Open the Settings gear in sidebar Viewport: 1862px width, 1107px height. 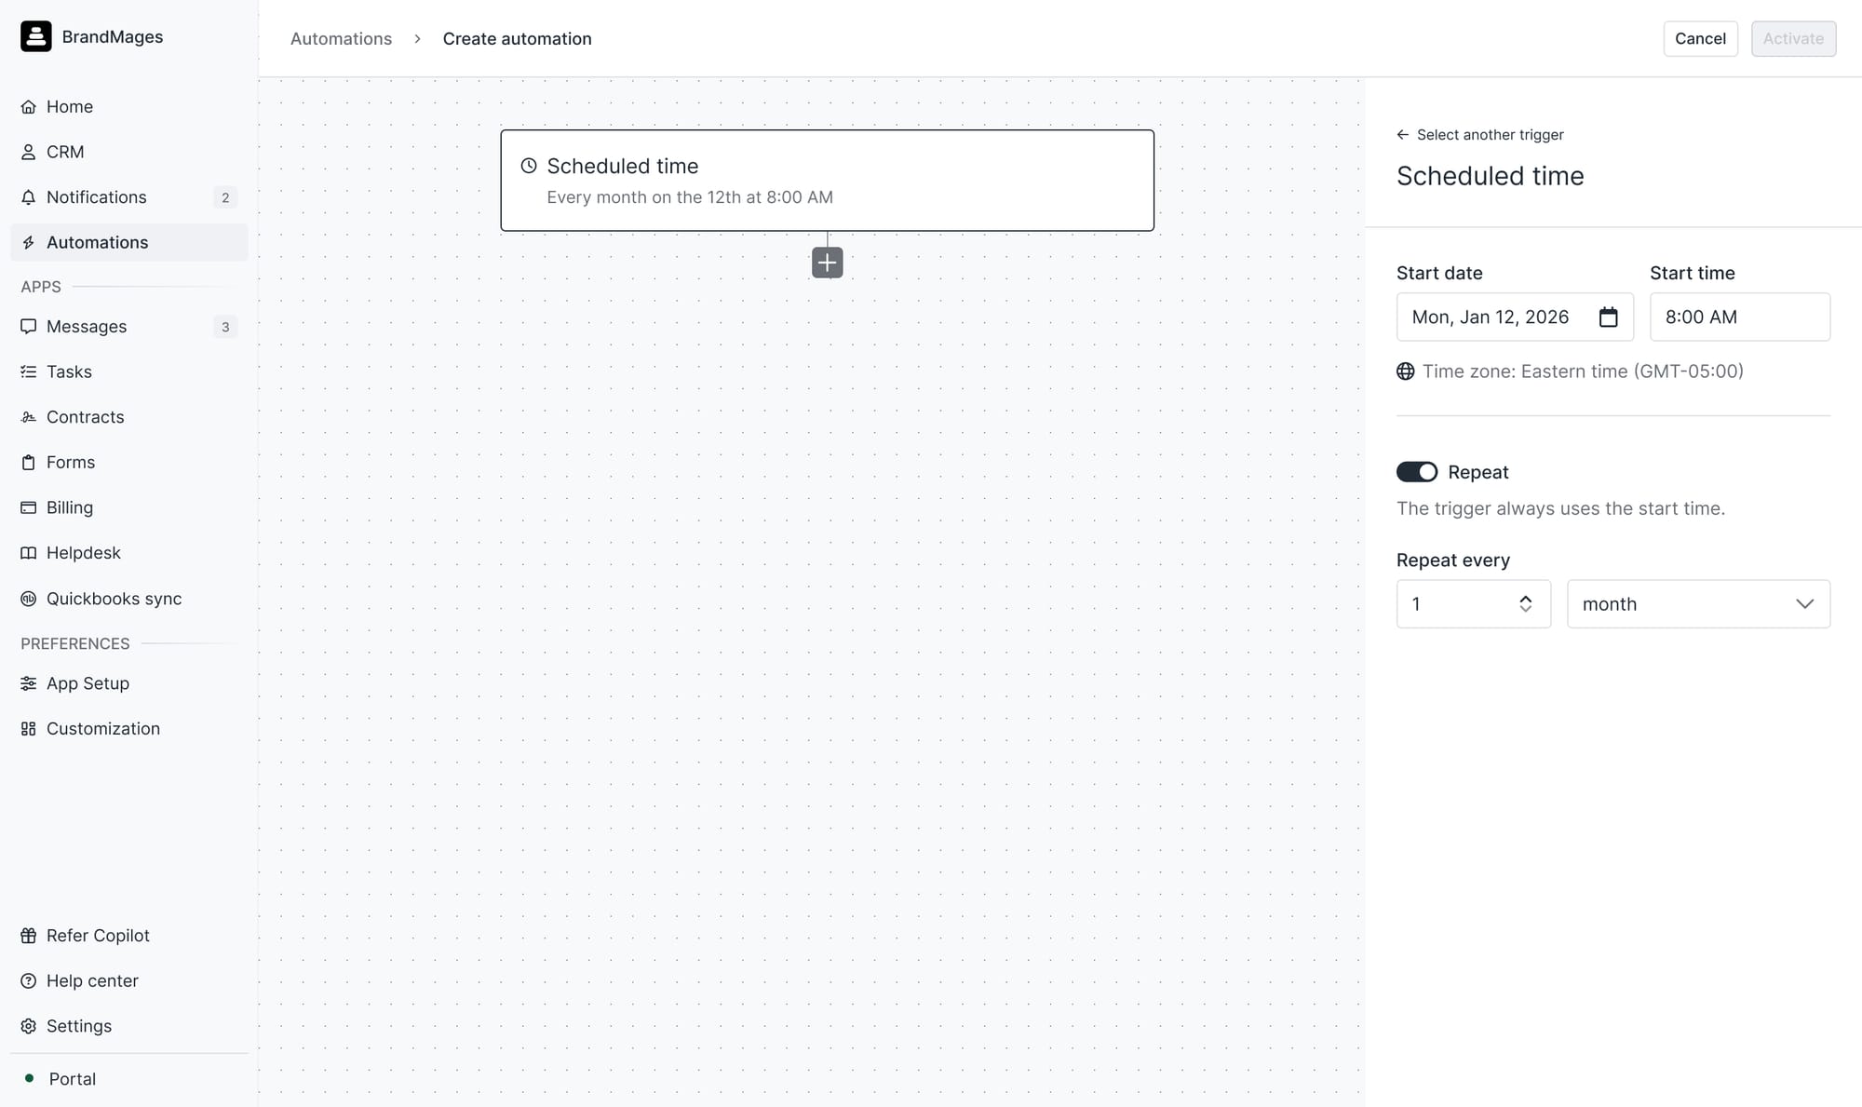pyautogui.click(x=29, y=1026)
